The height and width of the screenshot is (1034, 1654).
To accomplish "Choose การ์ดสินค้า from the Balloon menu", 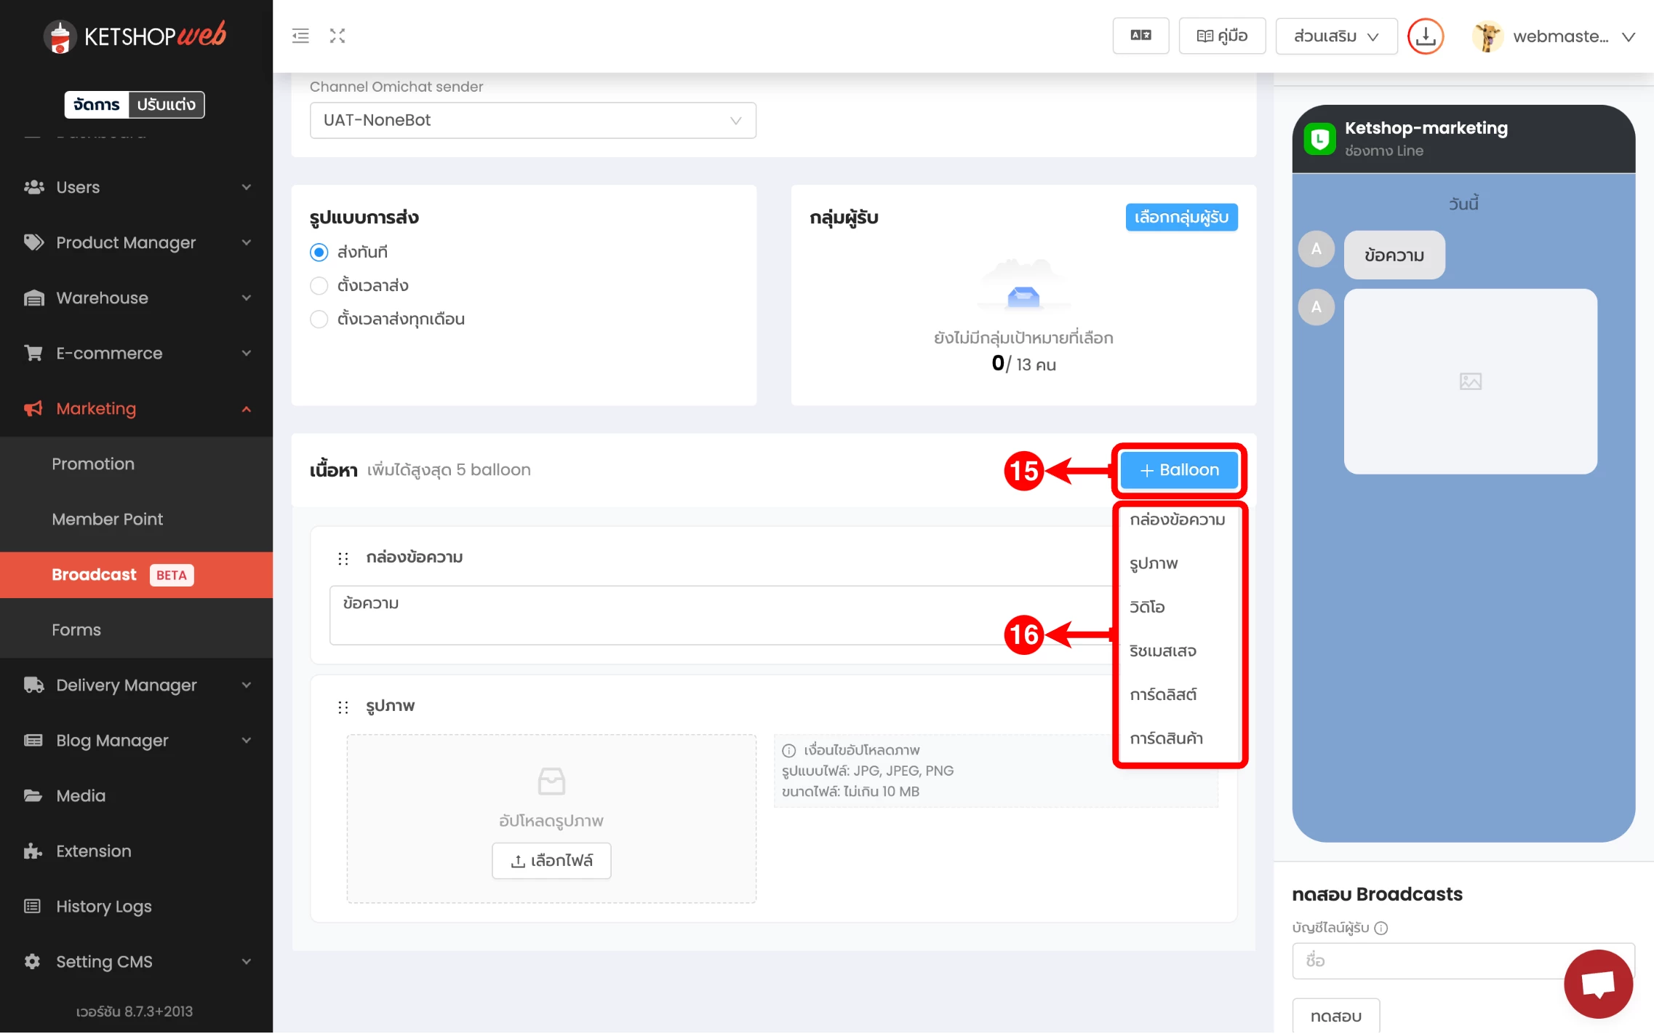I will click(x=1166, y=738).
